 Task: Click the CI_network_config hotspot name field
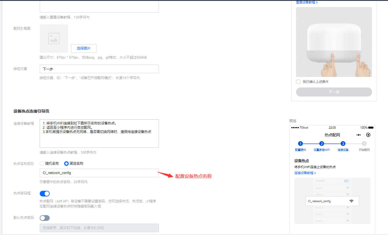coord(99,173)
